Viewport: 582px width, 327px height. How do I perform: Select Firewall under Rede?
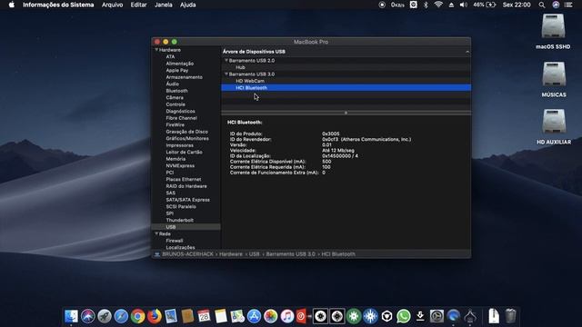tap(175, 241)
